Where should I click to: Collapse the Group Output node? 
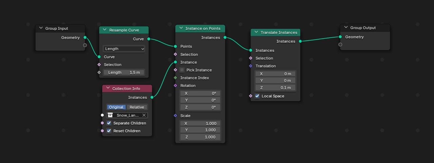point(346,28)
